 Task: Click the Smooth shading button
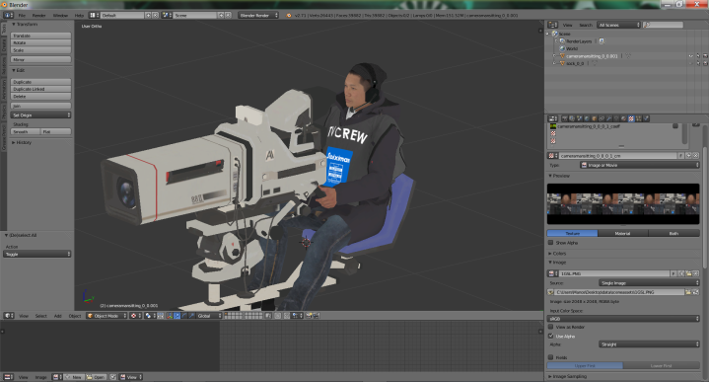[x=26, y=131]
